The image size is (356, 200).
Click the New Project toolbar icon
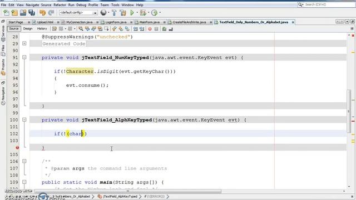click(15, 13)
